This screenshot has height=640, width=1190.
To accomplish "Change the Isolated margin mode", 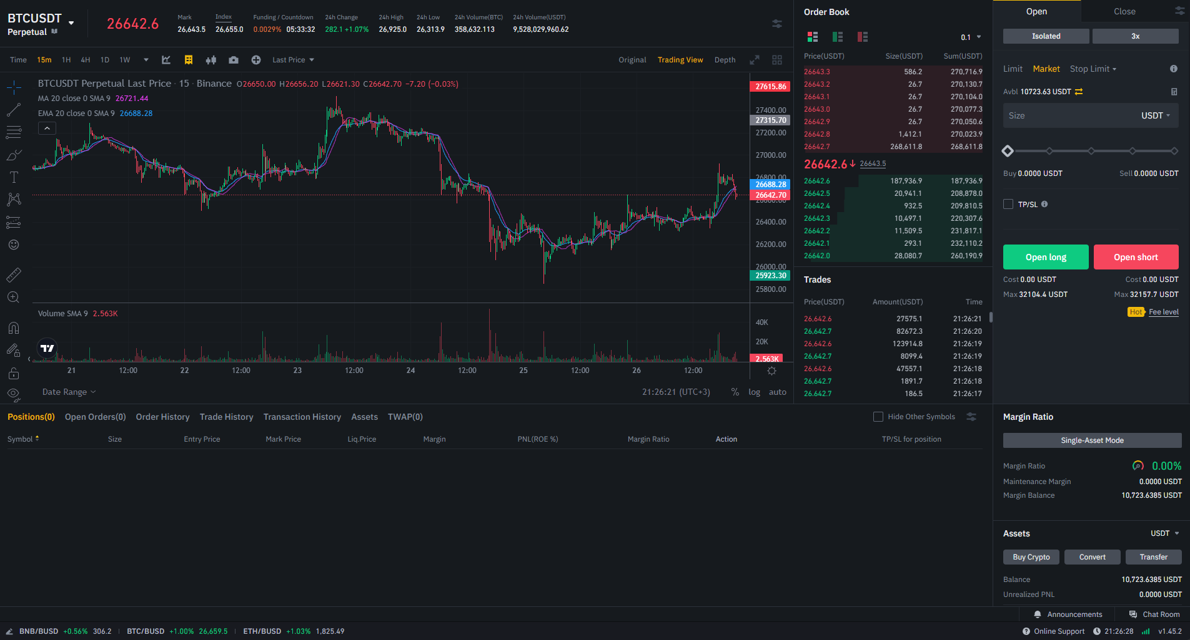I will pos(1046,36).
